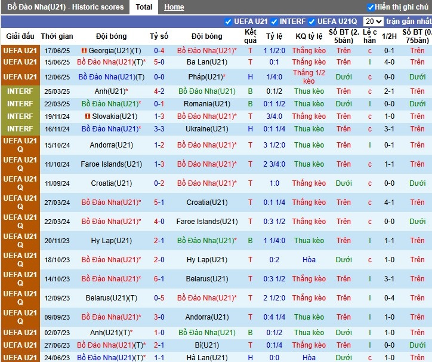The image size is (432, 362).
Task: Click the handicap 0:2 for Hy Lạp match
Action: [274, 260]
